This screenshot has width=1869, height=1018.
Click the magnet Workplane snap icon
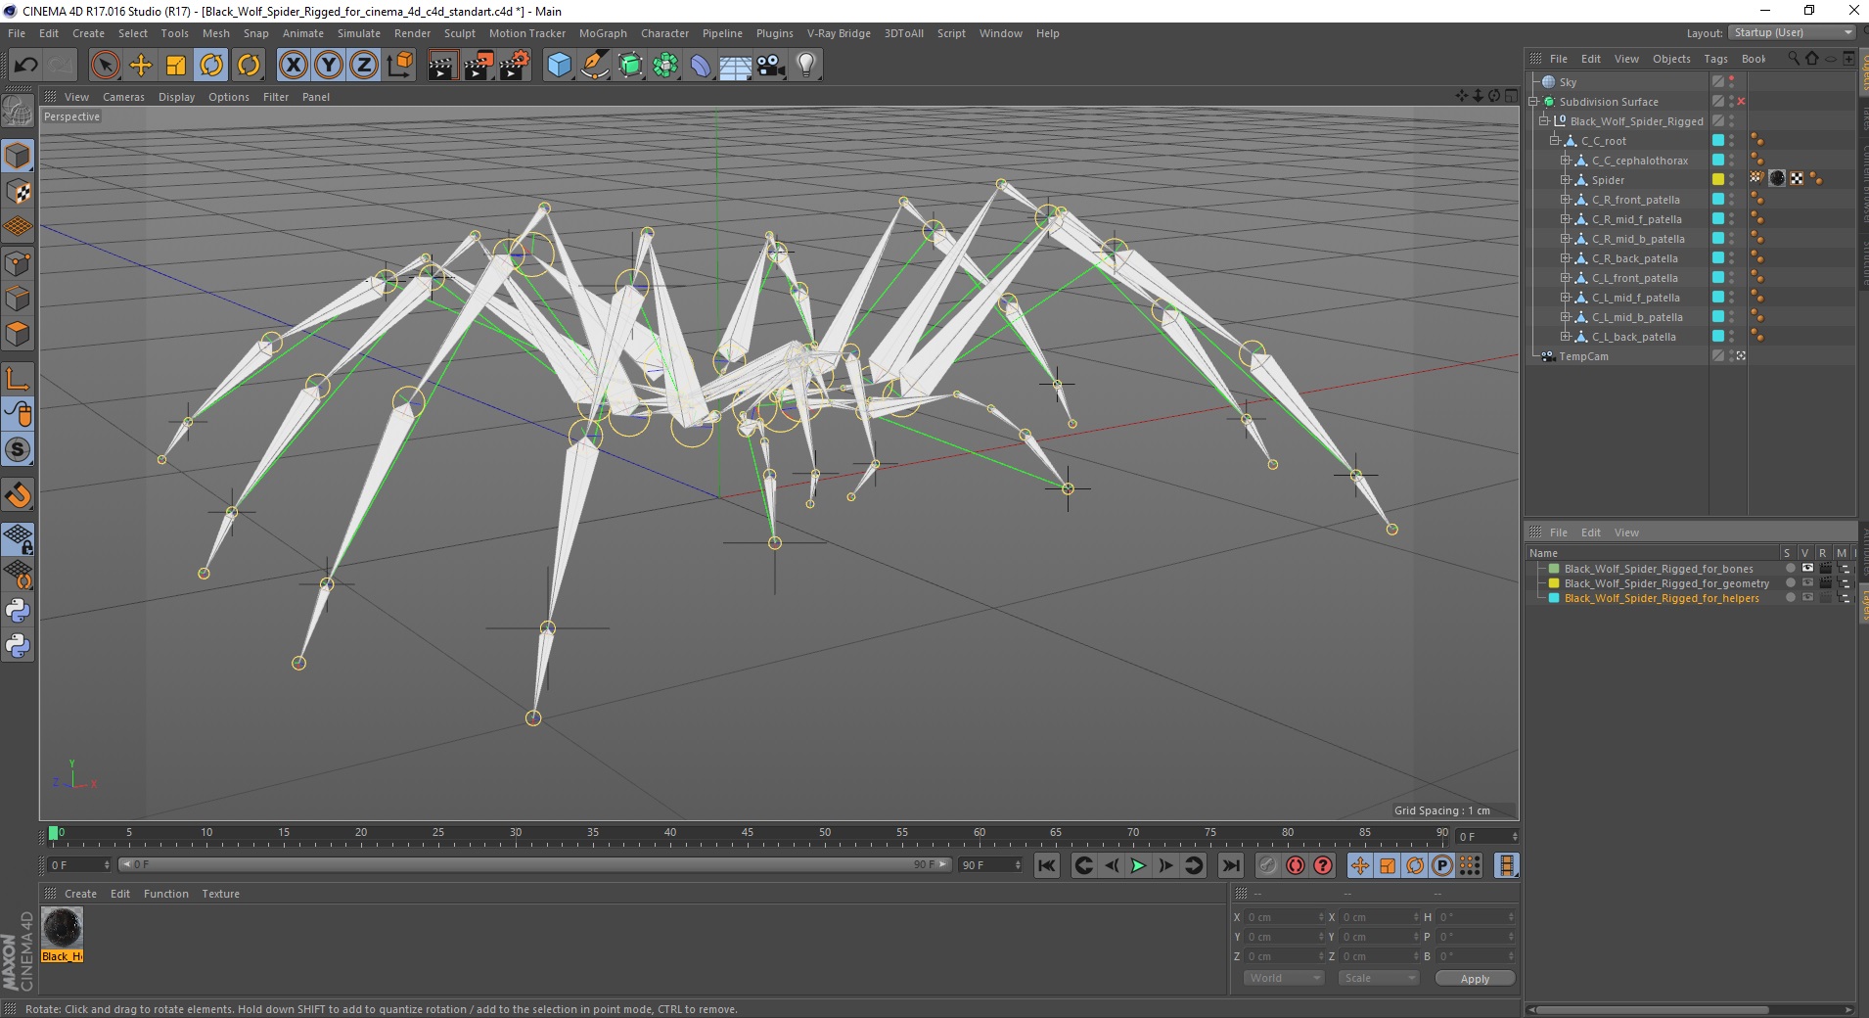(18, 495)
